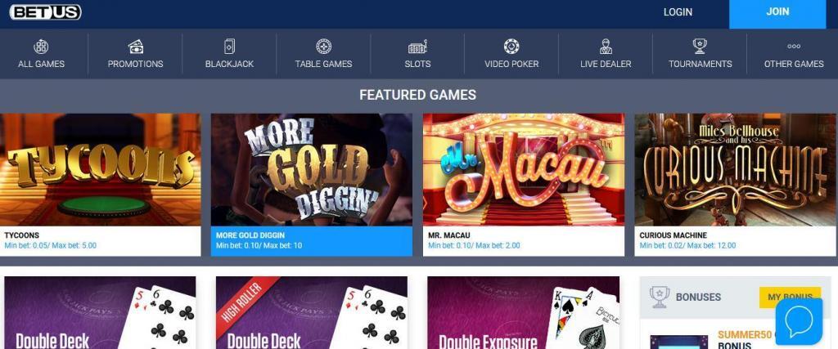
Task: Select the Blackjack card icon
Action: [229, 47]
